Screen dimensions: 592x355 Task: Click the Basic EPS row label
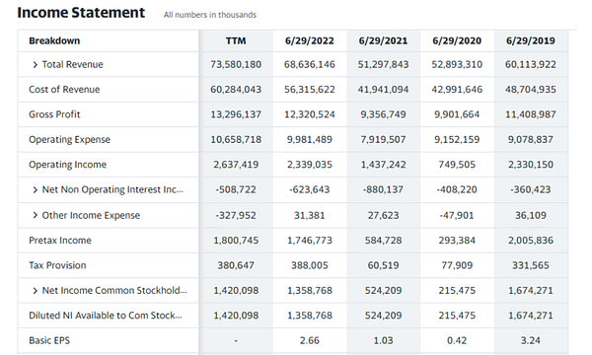point(49,340)
